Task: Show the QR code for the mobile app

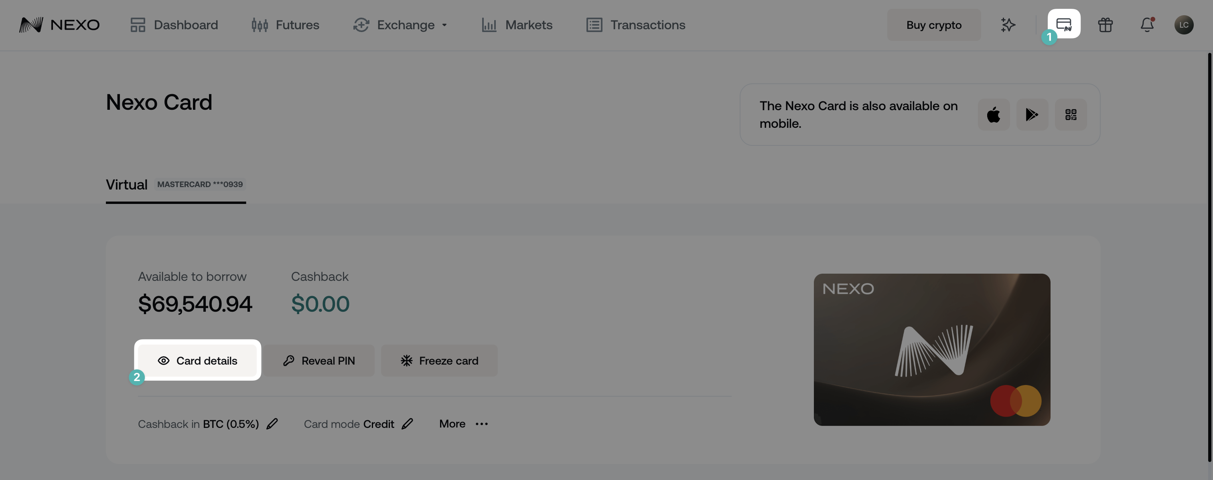Action: 1071,114
